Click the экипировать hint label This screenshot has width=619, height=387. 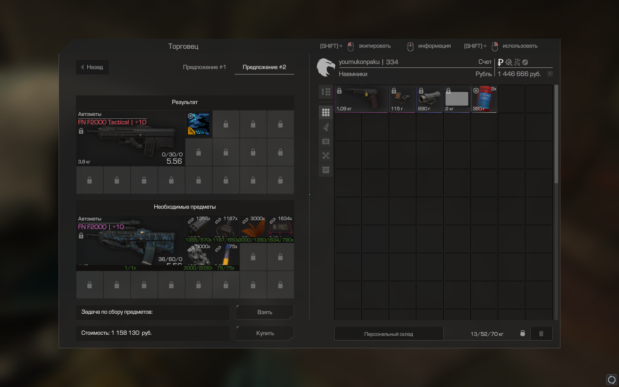click(374, 46)
